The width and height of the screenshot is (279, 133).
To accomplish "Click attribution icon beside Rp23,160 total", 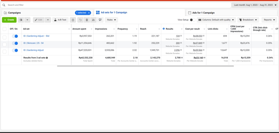I will [204, 57].
